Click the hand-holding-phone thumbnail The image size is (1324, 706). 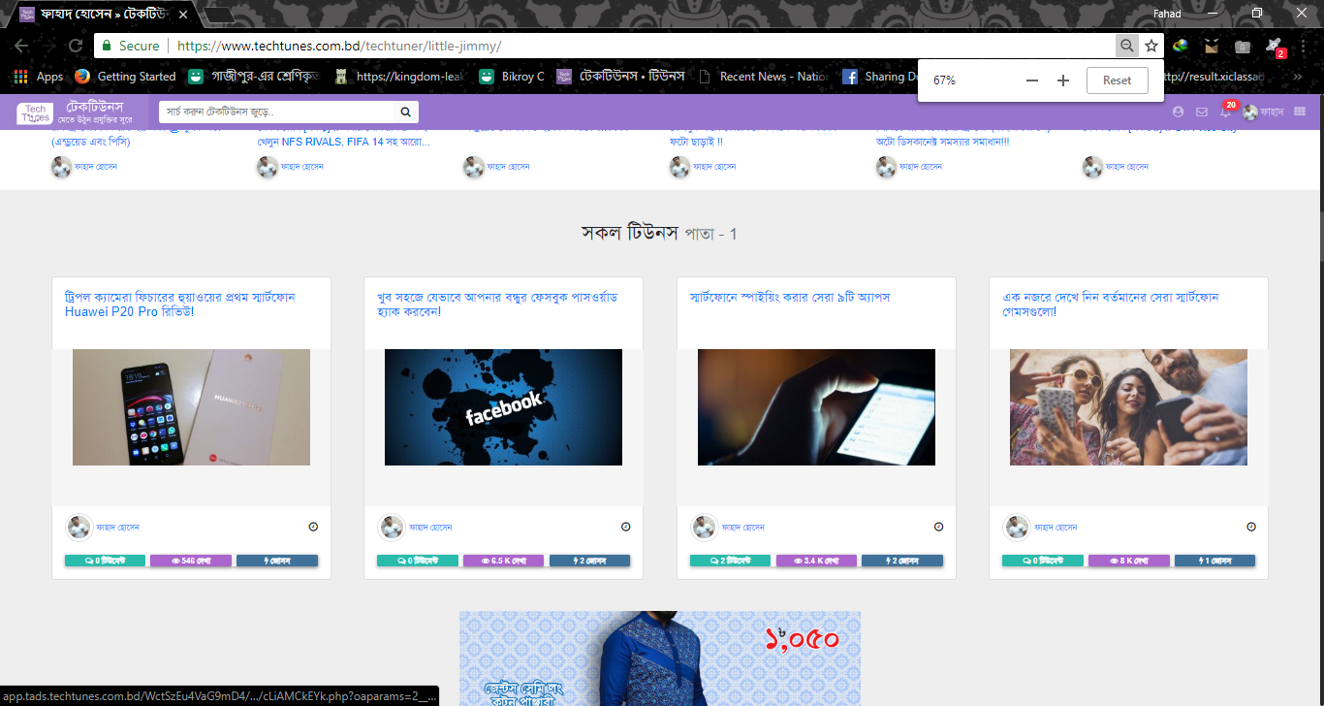pyautogui.click(x=816, y=407)
